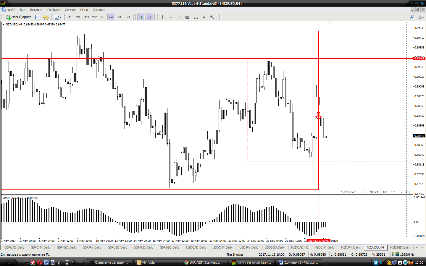Select the horizontal line drawing tool
Image resolution: width=426 pixels, height=266 pixels.
[171, 17]
